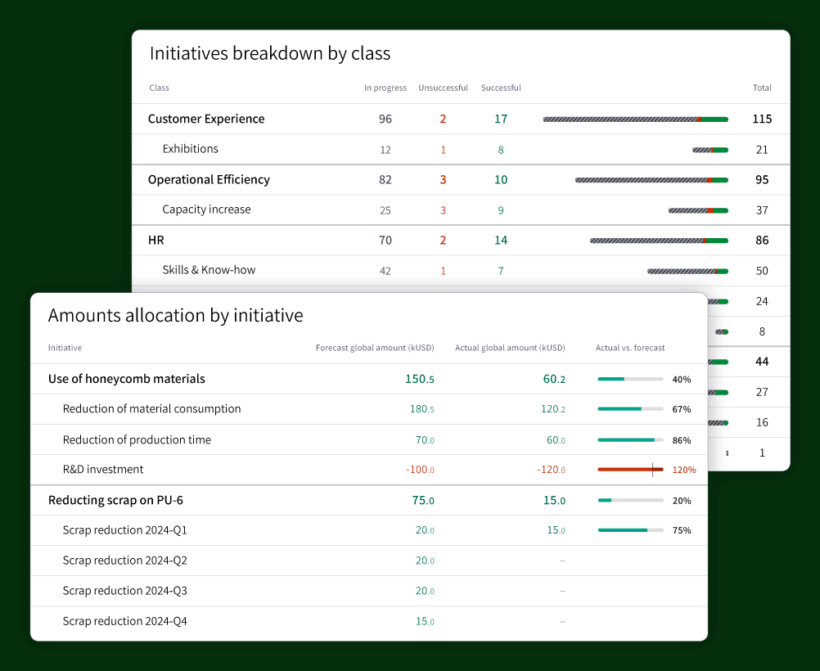The width and height of the screenshot is (820, 671).
Task: Click the Customer Experience stacked progress bar
Action: [635, 119]
